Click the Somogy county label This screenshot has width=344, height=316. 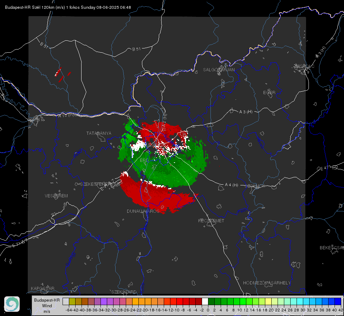71,259
